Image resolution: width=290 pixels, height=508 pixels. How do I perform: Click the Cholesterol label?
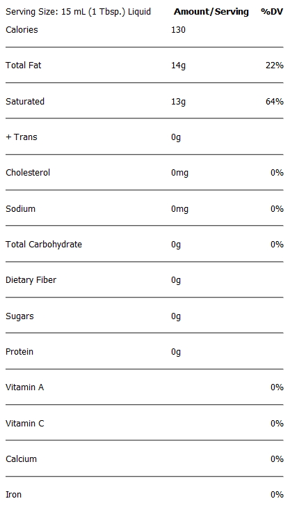(28, 172)
